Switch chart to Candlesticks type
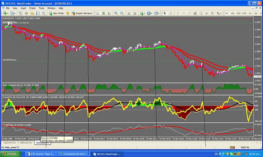This screenshot has height=157, width=263. click(104, 13)
